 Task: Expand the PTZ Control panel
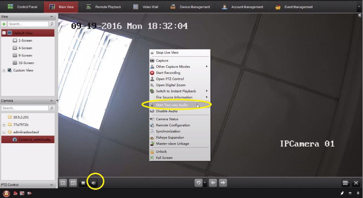[51, 185]
